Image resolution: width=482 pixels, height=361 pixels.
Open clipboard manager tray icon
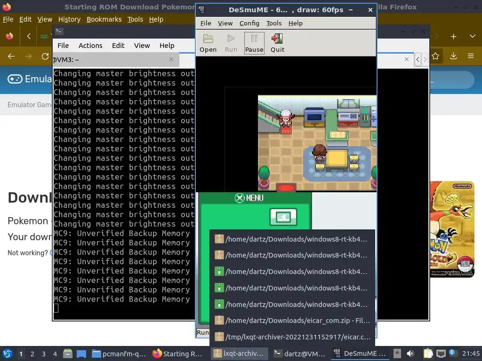click(428, 353)
